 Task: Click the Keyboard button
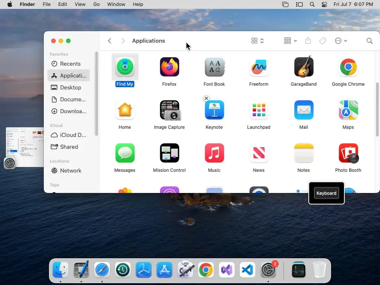327,193
